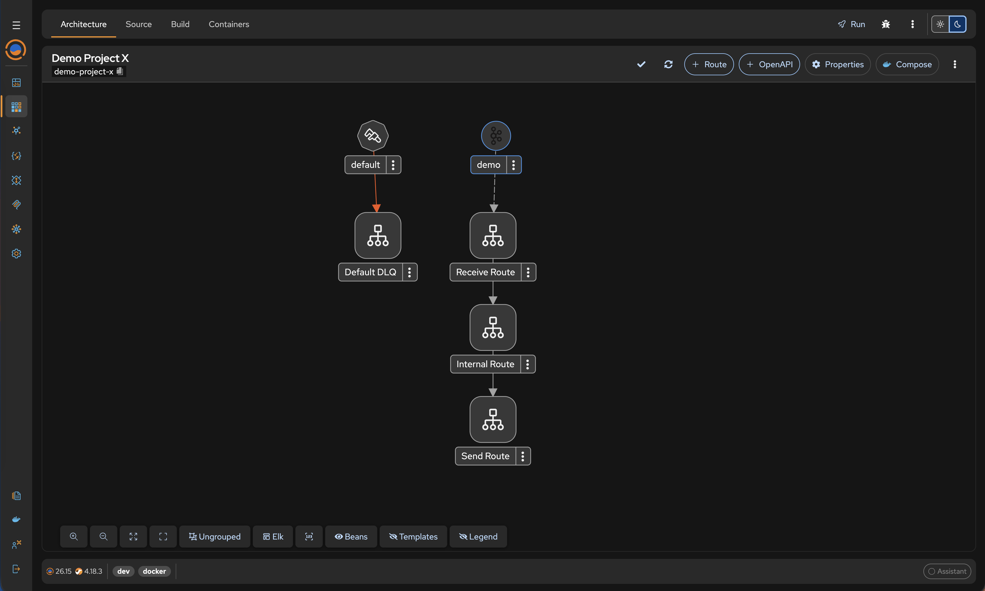
Task: Click the Docker whale sidebar icon
Action: [16, 519]
